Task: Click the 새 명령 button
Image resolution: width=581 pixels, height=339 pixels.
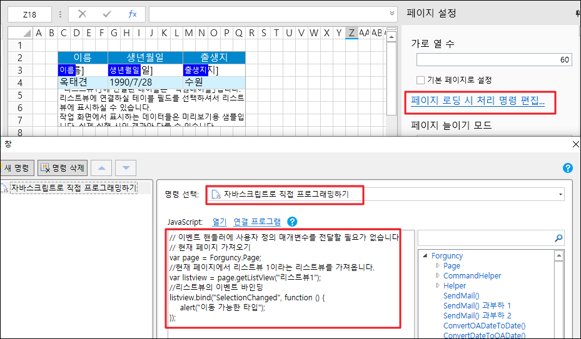Action: (x=17, y=168)
